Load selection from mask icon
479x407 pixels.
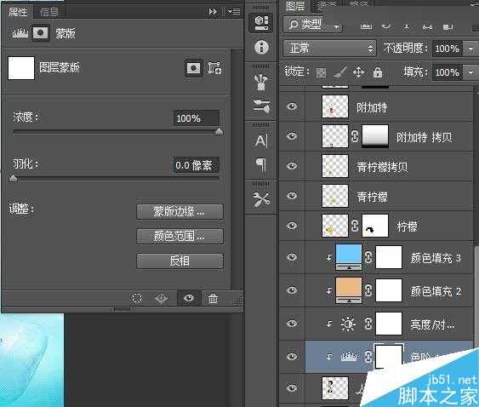click(x=136, y=298)
